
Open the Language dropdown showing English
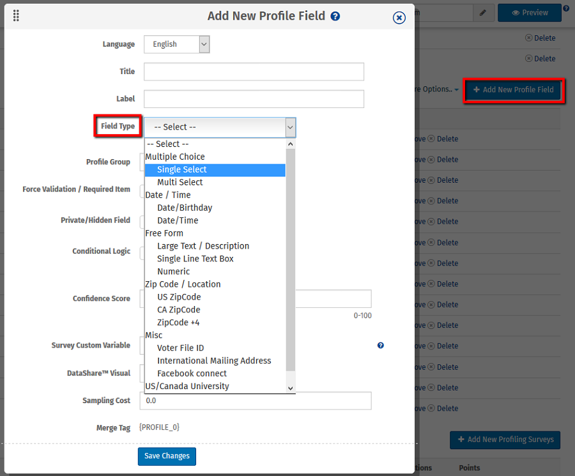(177, 44)
